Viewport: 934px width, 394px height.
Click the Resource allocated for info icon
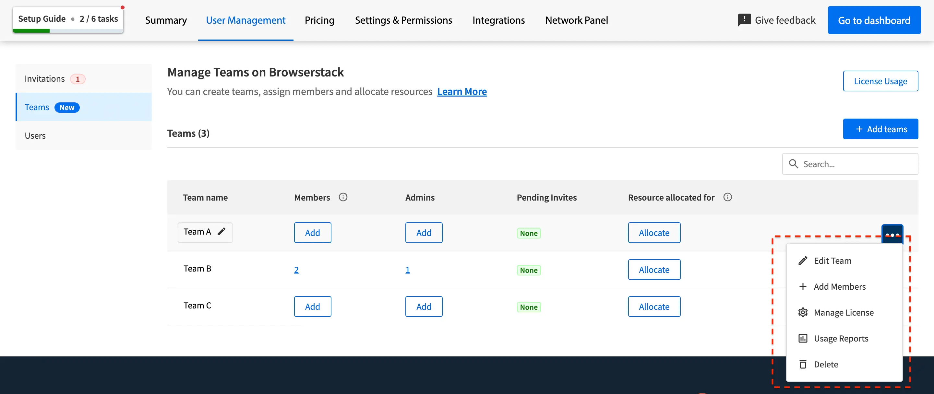point(727,197)
